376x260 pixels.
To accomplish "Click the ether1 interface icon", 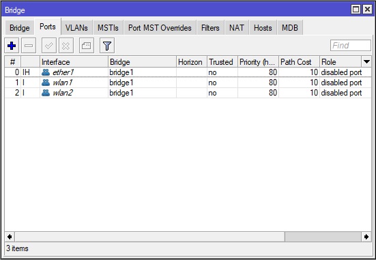I will point(46,72).
